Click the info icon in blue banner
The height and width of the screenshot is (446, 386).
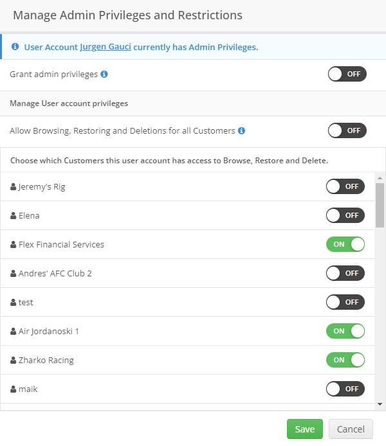coord(15,46)
